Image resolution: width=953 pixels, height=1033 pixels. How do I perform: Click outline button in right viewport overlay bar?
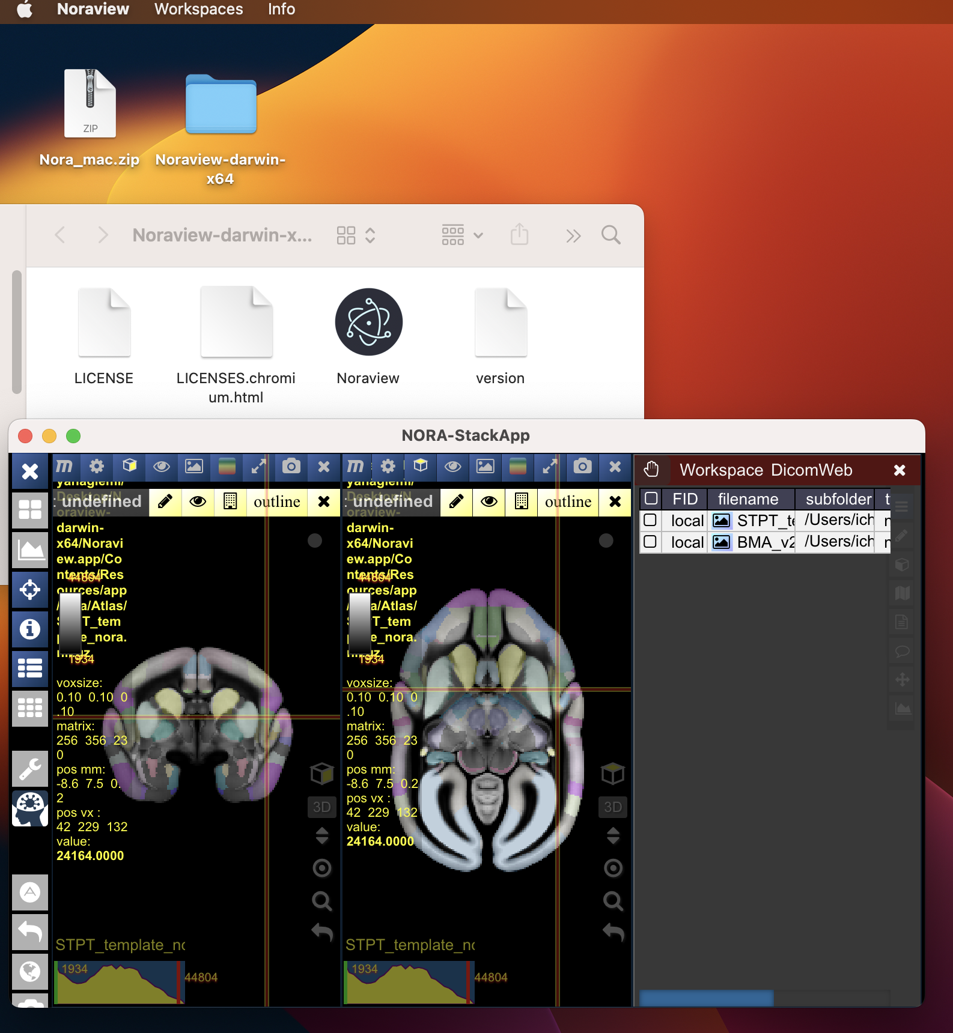point(568,501)
